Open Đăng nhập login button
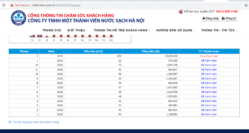Screen dimensions: 249x133 click(x=210, y=19)
